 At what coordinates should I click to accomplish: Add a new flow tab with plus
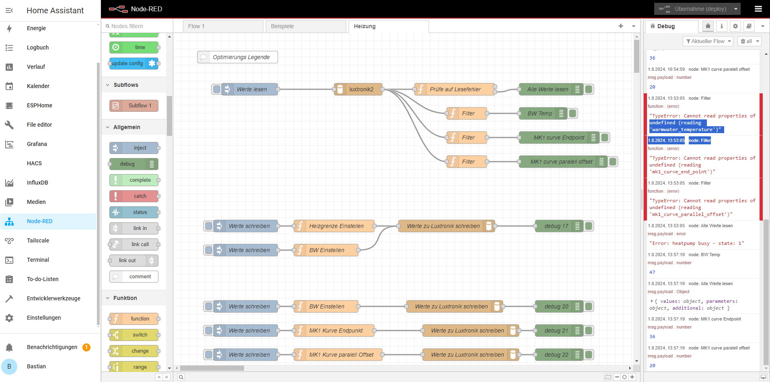pos(621,26)
